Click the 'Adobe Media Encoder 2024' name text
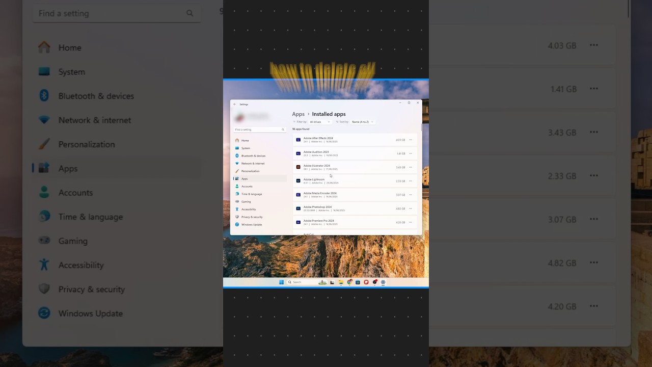 click(x=320, y=193)
